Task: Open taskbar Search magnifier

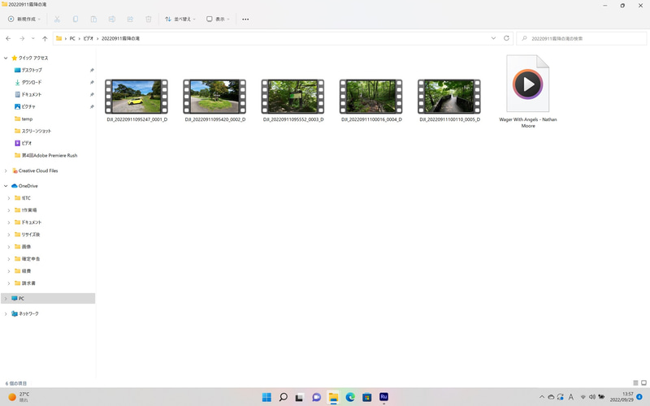Action: (x=284, y=397)
